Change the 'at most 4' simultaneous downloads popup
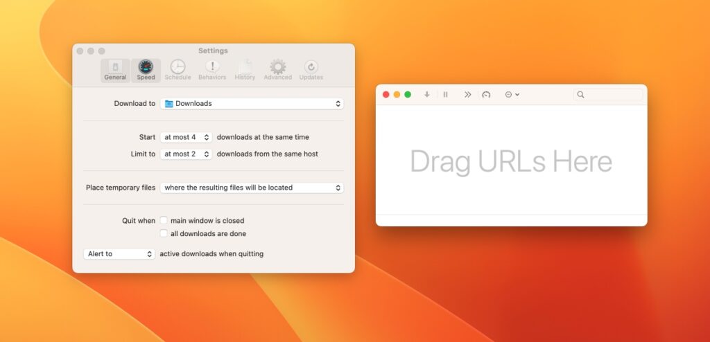The image size is (710, 342). click(x=186, y=137)
